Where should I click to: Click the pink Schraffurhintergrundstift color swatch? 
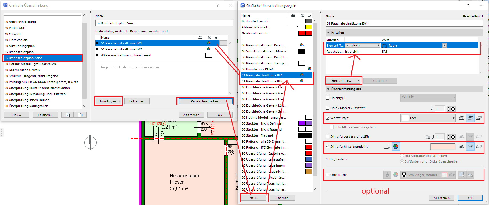coord(443,147)
